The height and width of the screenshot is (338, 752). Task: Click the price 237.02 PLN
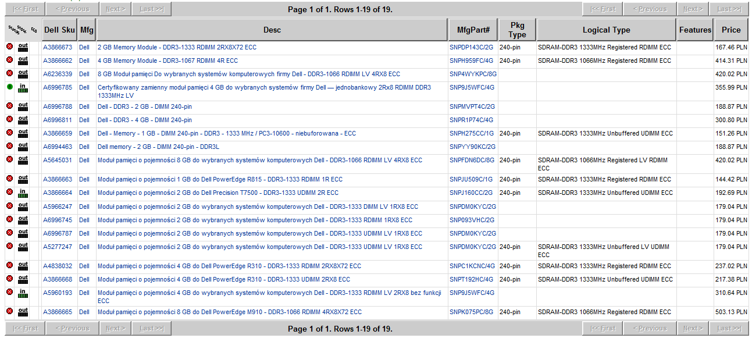pyautogui.click(x=732, y=266)
